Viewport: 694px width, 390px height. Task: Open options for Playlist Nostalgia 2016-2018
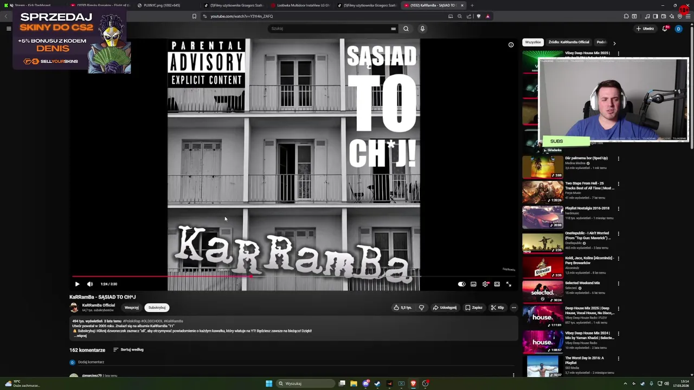tap(618, 209)
